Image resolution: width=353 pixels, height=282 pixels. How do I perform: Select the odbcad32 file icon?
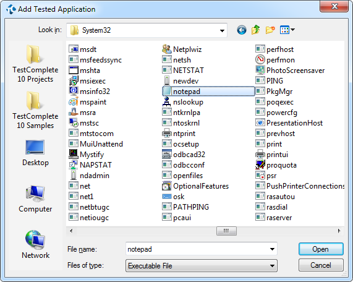click(167, 154)
